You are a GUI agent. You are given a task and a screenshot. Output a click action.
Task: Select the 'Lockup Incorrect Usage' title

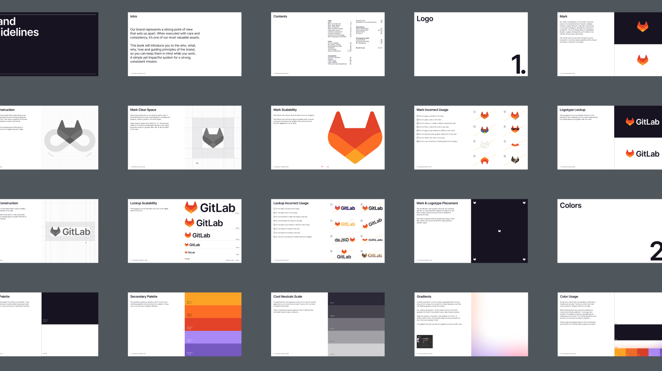pyautogui.click(x=291, y=203)
